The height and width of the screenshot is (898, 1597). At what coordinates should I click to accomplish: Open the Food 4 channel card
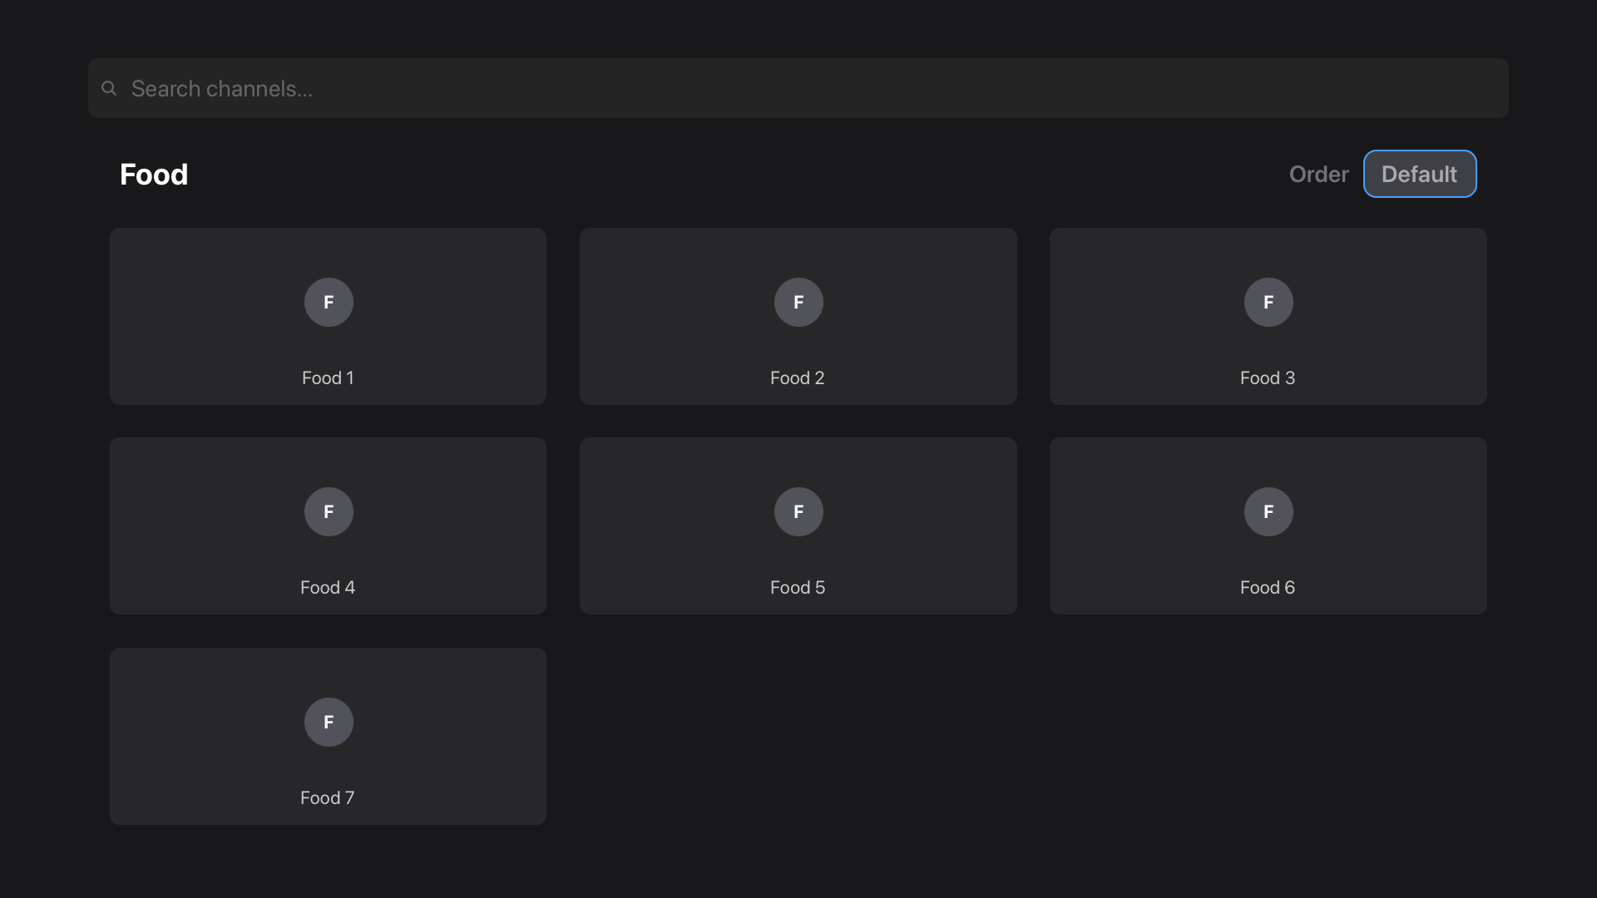tap(328, 525)
